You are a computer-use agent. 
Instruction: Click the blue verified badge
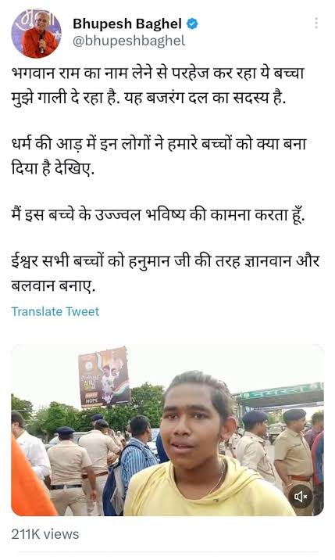coord(192,24)
